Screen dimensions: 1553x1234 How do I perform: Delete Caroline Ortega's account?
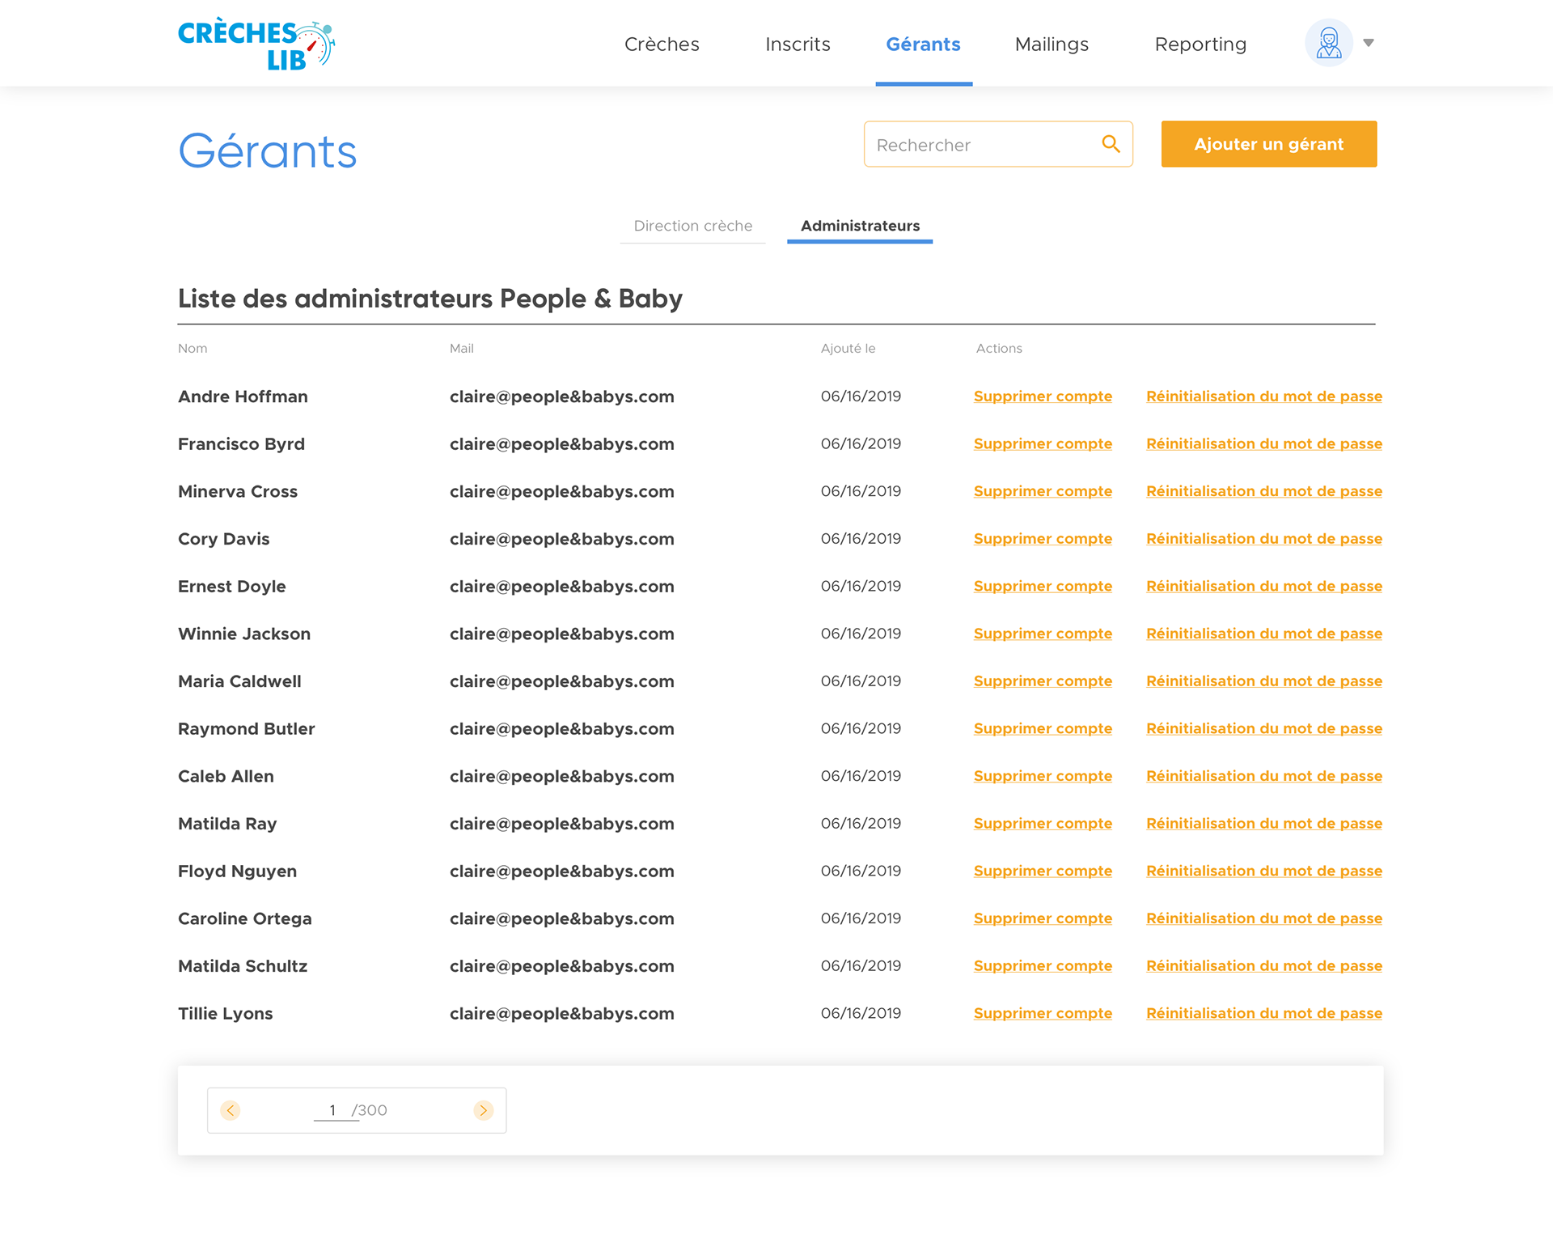[1043, 918]
